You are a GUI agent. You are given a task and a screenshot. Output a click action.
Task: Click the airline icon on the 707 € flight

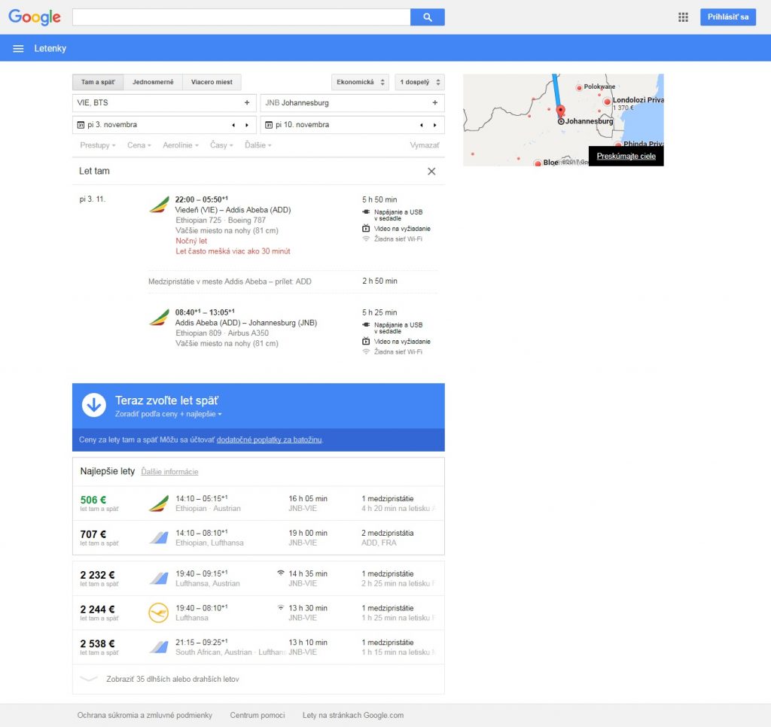(159, 538)
